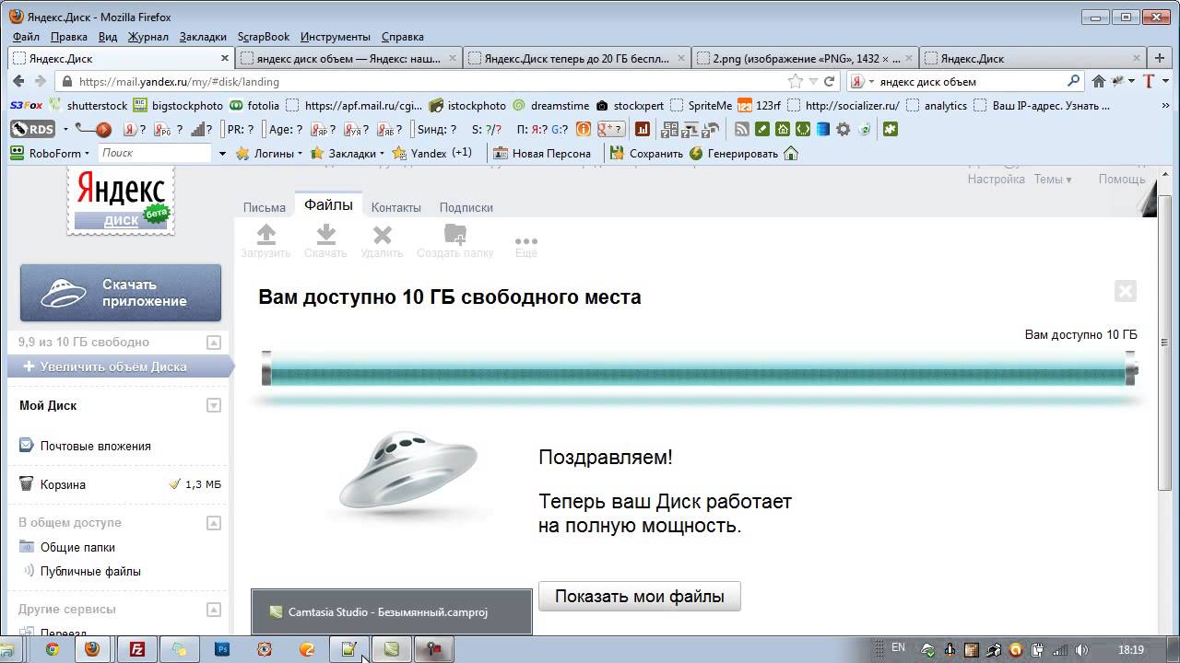Click the Camtasia Studio taskbar preview

(392, 611)
